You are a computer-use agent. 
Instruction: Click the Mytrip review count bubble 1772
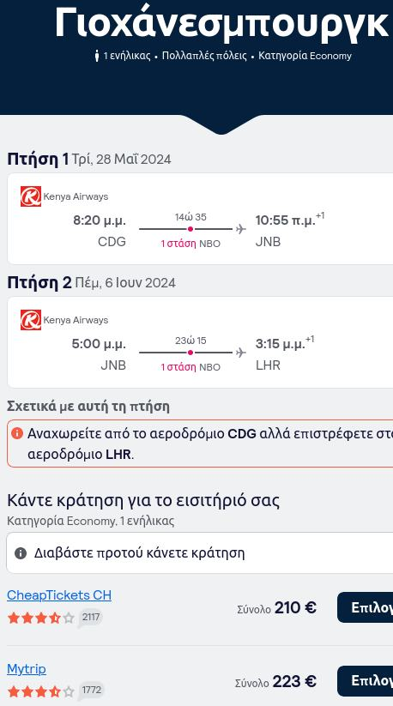click(92, 691)
